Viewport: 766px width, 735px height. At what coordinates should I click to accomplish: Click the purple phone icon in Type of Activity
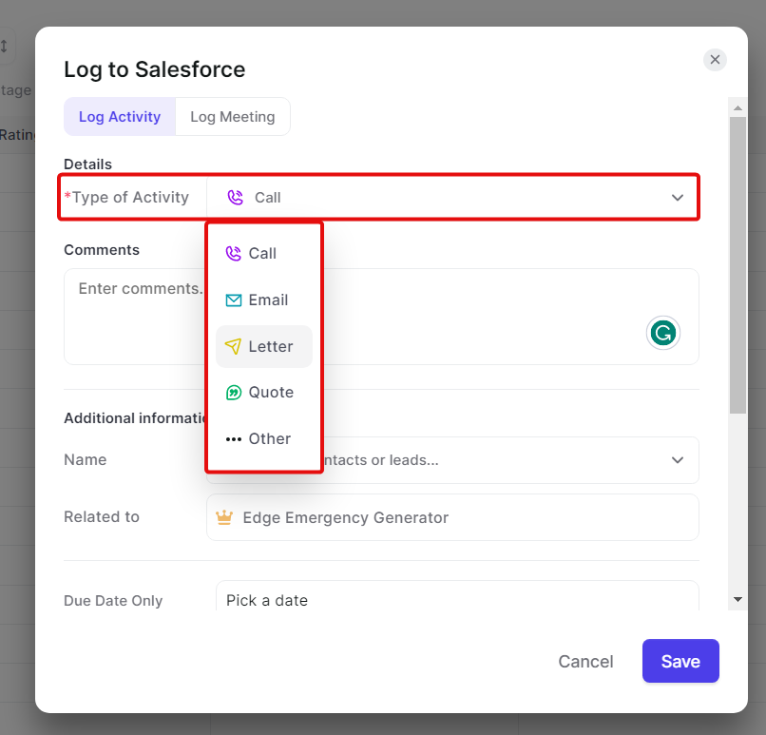tap(234, 197)
